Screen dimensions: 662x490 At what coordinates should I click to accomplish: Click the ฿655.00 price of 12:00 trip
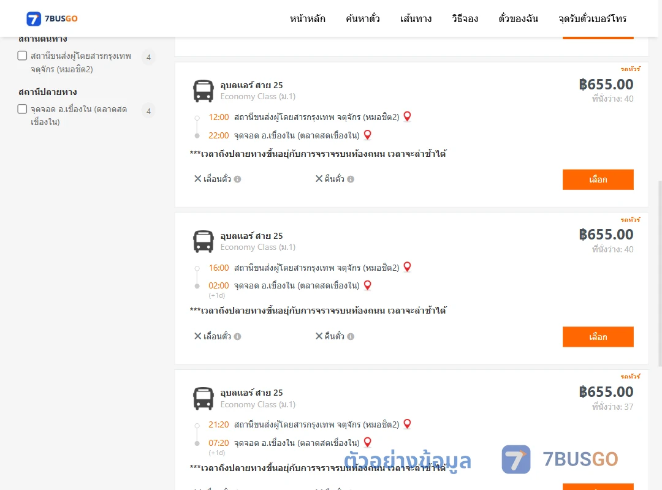(x=606, y=85)
